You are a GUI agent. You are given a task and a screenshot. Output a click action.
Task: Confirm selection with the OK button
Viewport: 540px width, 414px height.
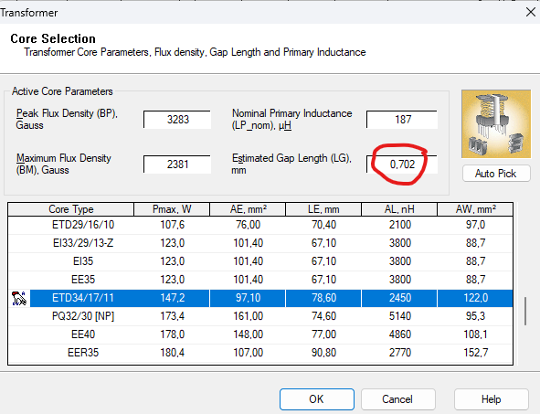click(316, 399)
